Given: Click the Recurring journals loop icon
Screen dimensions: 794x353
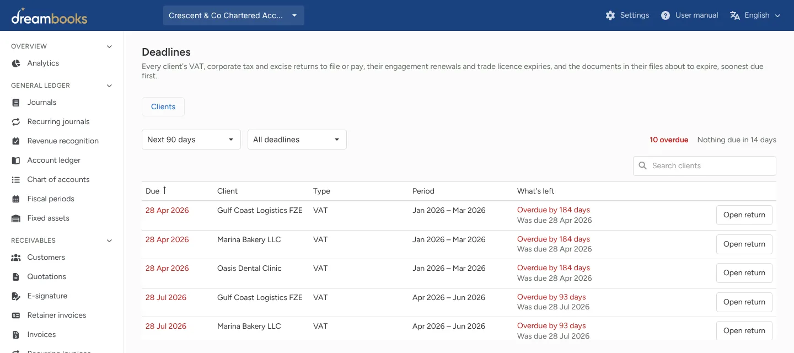Looking at the screenshot, I should click(x=16, y=122).
